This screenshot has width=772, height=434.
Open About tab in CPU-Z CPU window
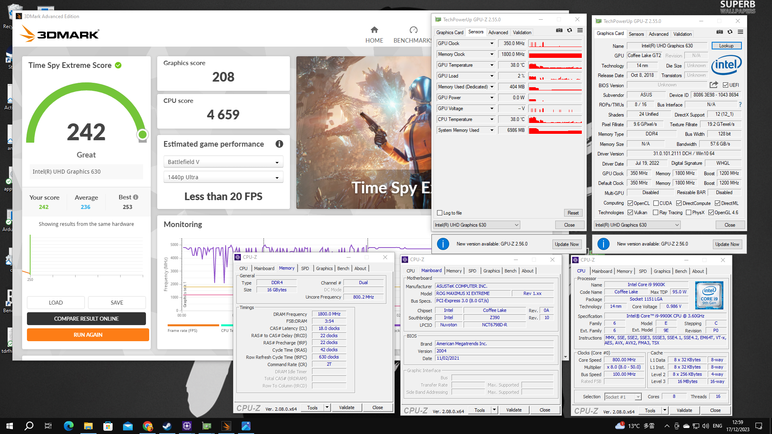tap(698, 271)
